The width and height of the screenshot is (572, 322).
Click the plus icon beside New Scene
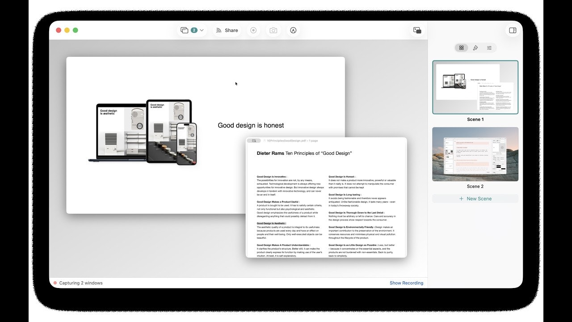tap(461, 199)
